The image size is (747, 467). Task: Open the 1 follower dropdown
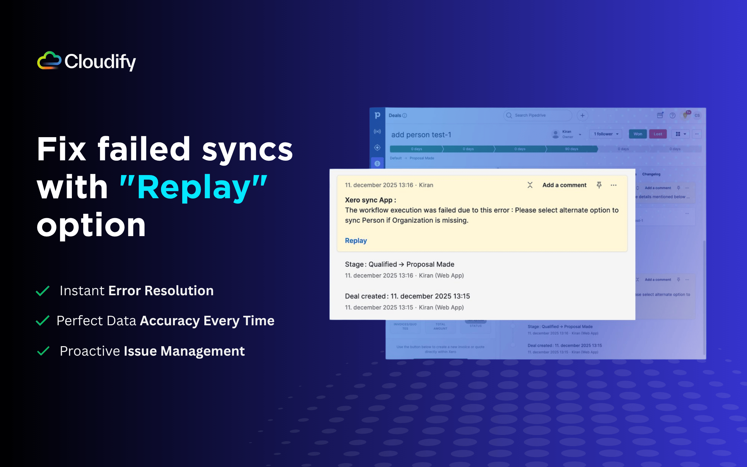click(606, 134)
